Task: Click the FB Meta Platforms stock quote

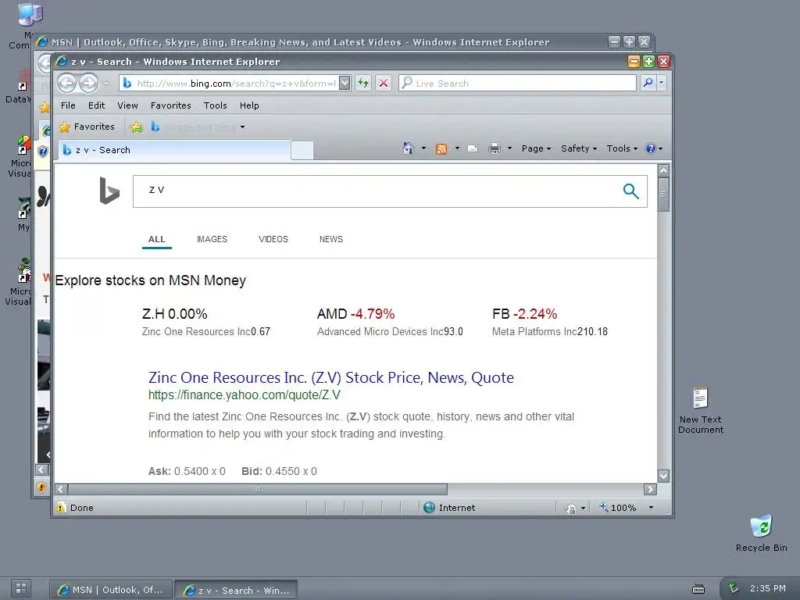Action: click(550, 322)
